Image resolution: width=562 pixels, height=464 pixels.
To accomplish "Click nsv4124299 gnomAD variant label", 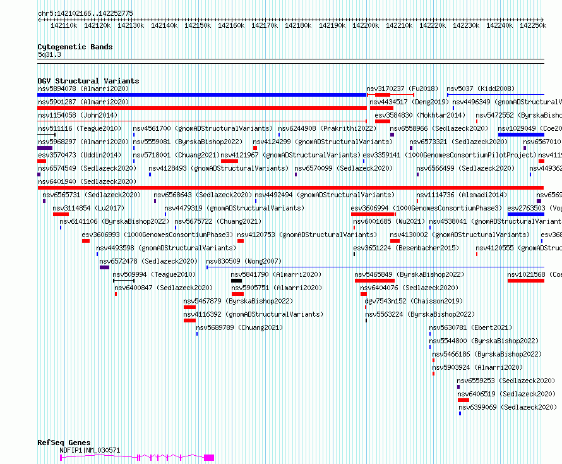I will tap(323, 142).
